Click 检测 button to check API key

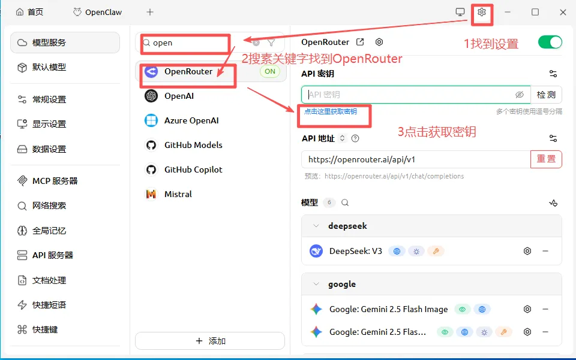point(546,95)
